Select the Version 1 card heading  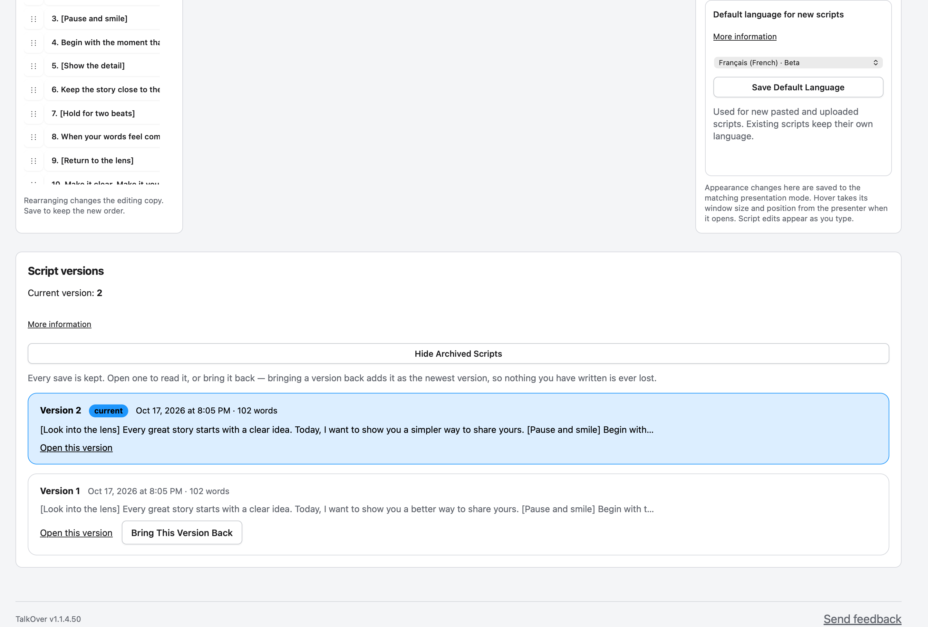60,491
